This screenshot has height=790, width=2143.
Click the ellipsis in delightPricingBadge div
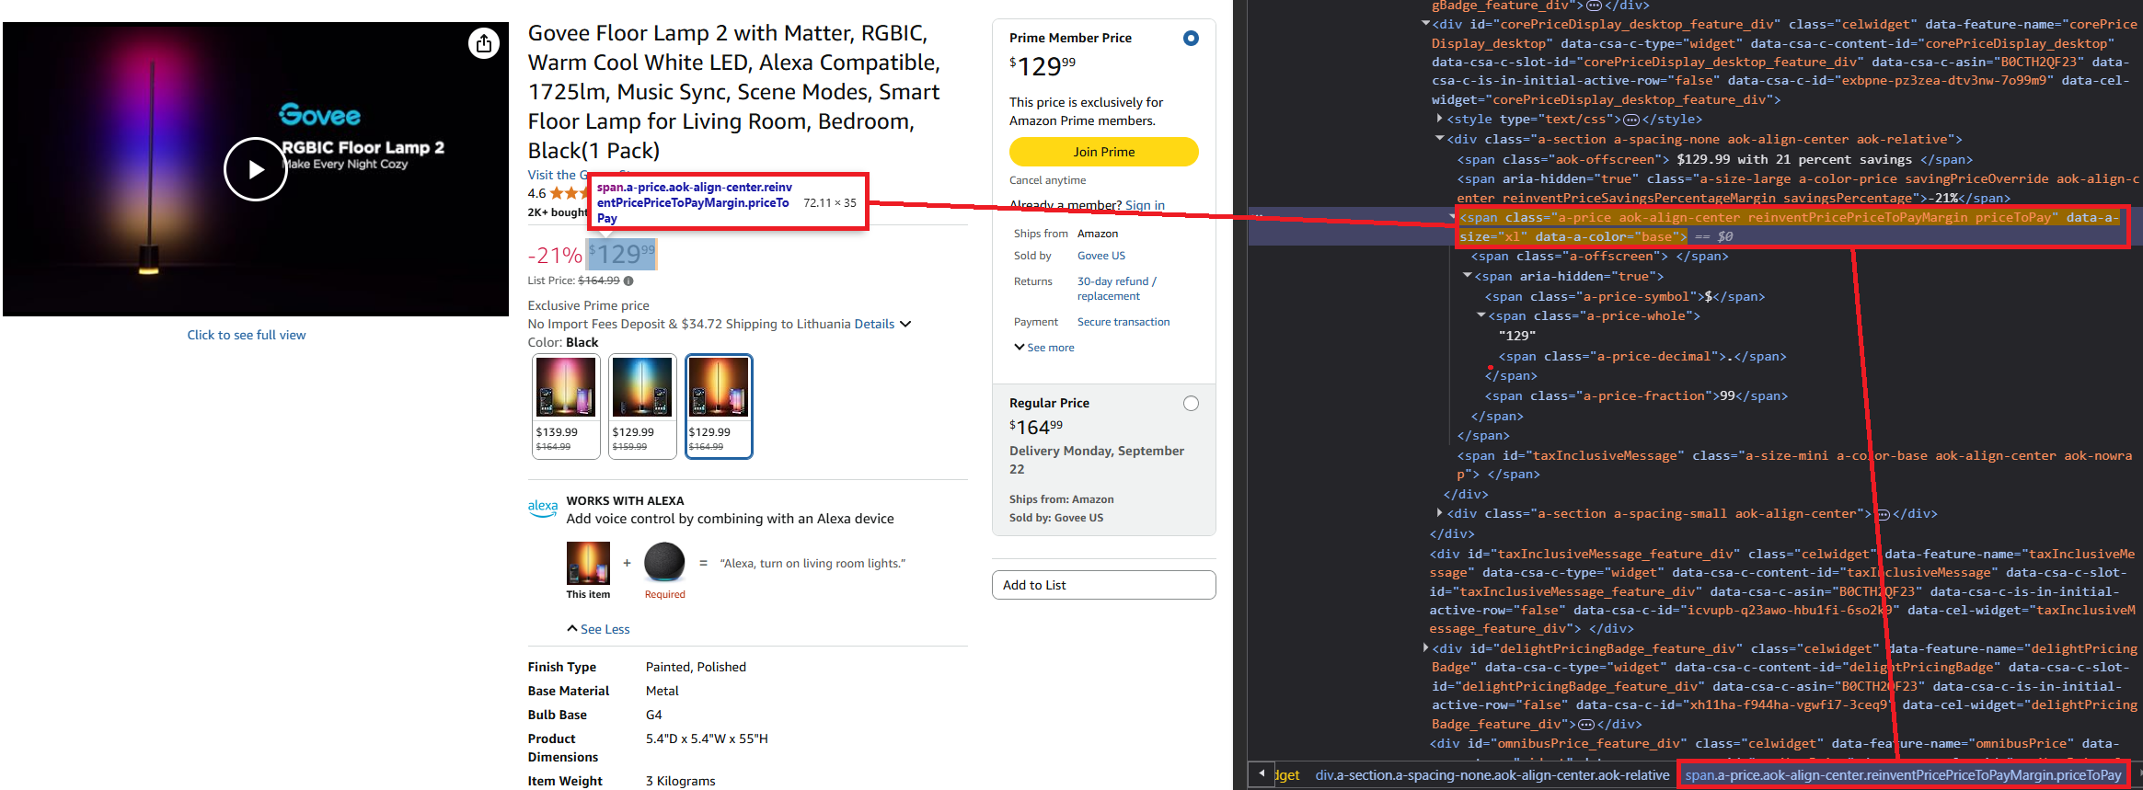coord(1585,725)
